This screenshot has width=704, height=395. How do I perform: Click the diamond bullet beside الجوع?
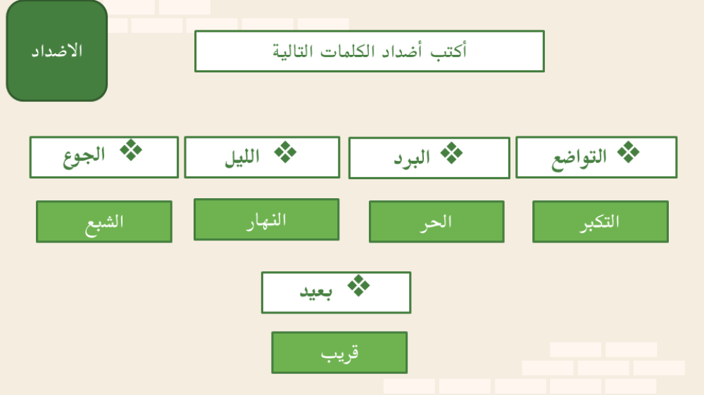[130, 151]
